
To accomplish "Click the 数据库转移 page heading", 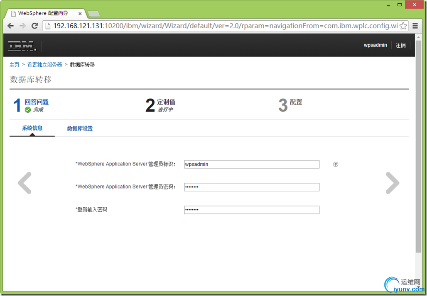I will [30, 79].
